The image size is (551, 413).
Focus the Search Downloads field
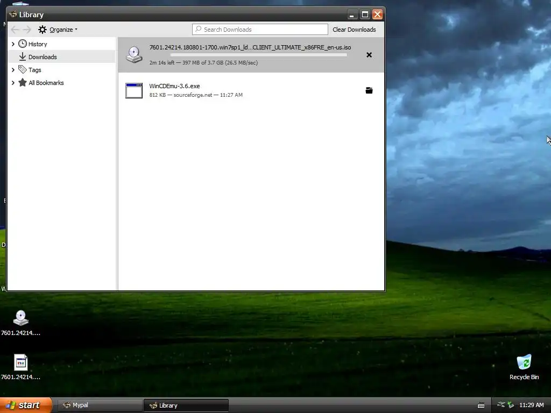pyautogui.click(x=260, y=30)
